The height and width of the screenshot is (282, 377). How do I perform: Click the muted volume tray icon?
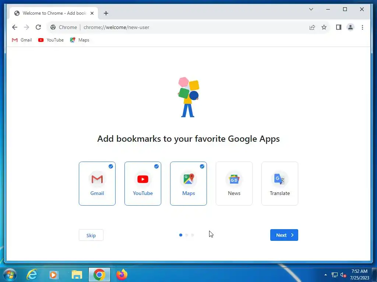343,275
